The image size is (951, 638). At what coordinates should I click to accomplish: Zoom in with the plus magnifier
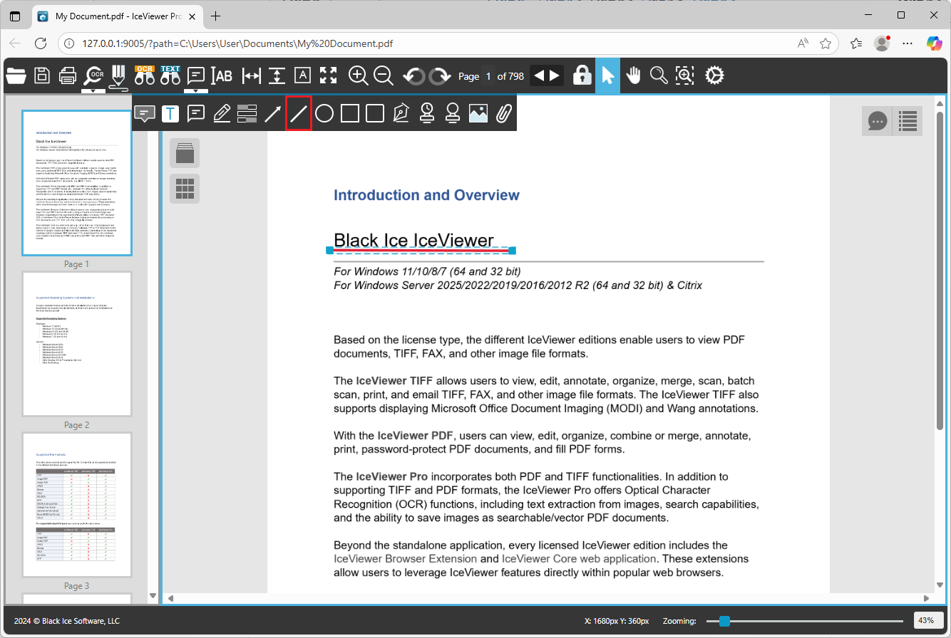358,75
